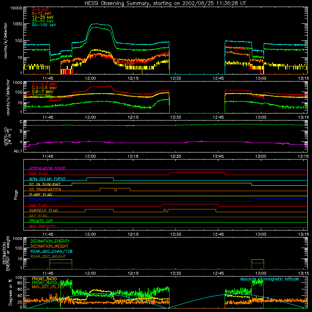Select the SAA_FLAG label
The width and height of the screenshot is (312, 312).
pyautogui.click(x=38, y=205)
